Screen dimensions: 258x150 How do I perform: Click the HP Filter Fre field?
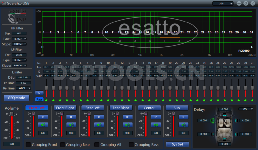[19, 33]
